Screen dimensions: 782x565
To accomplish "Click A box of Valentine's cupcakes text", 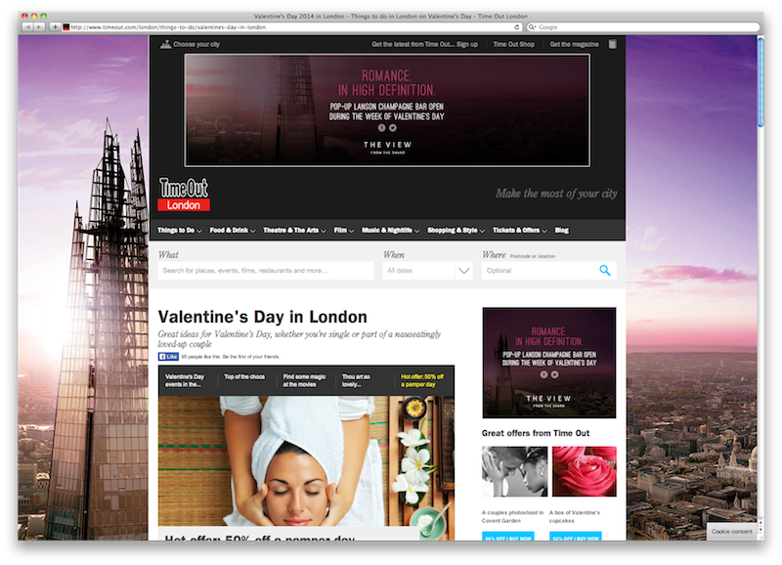I will pos(575,517).
